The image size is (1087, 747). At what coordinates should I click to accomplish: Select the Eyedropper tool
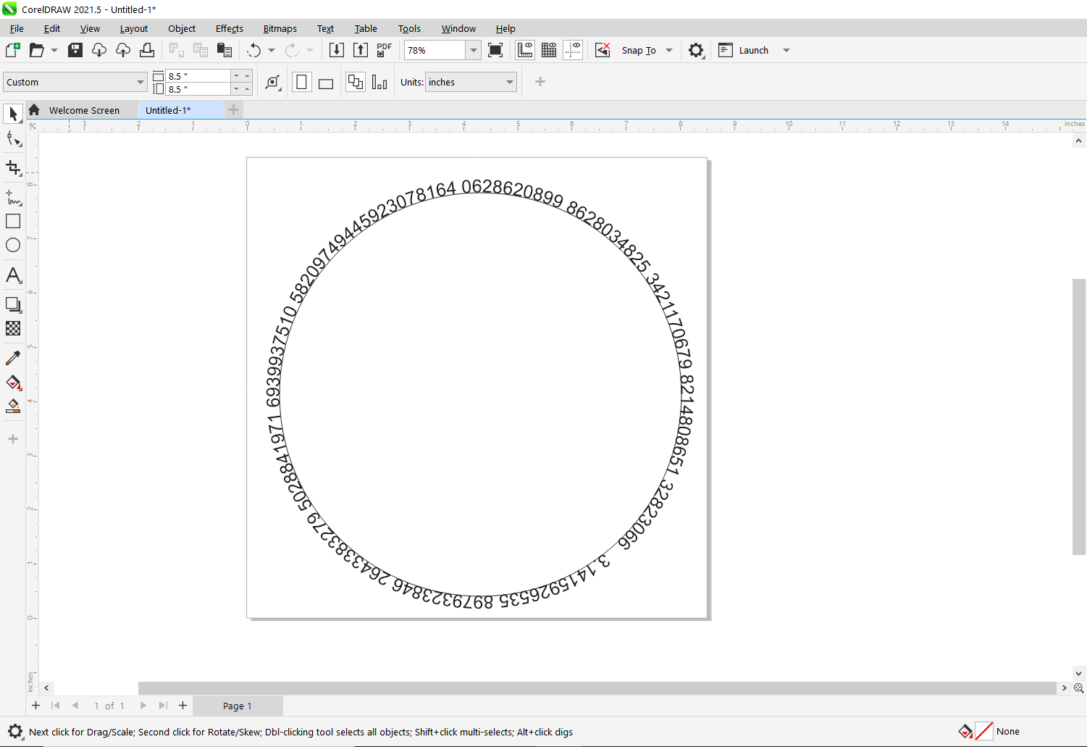[x=13, y=358]
